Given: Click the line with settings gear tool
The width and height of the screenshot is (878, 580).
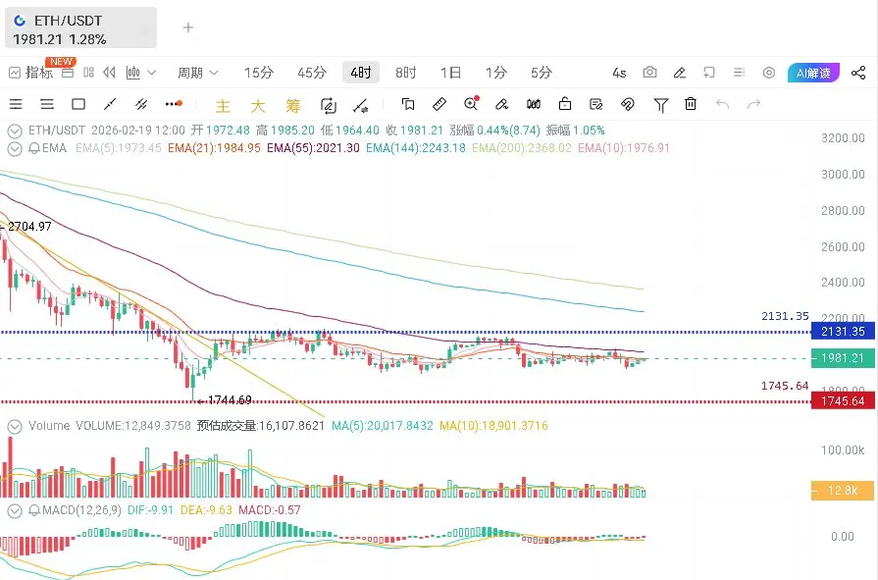Looking at the screenshot, I should [361, 105].
